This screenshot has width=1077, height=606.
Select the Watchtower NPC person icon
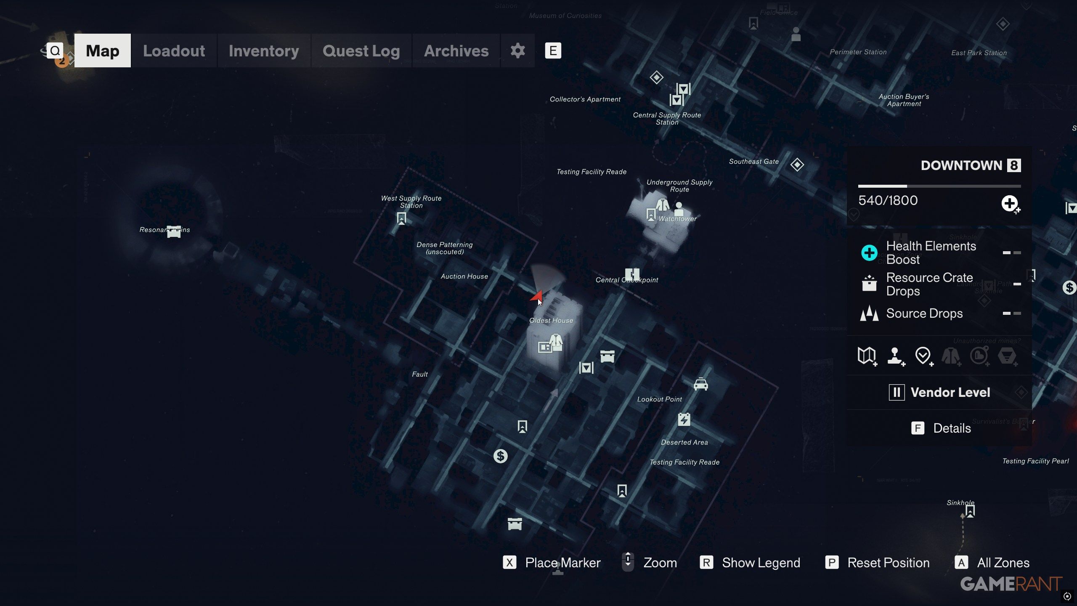click(x=679, y=209)
